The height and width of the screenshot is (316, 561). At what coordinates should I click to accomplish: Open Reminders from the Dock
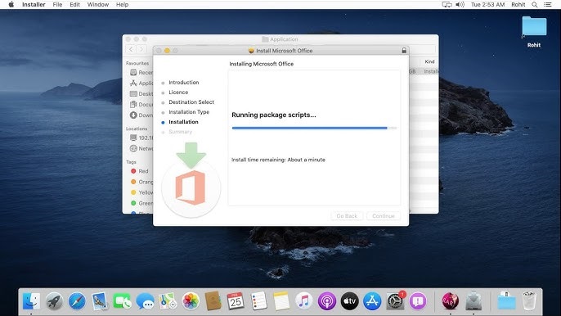tap(258, 301)
